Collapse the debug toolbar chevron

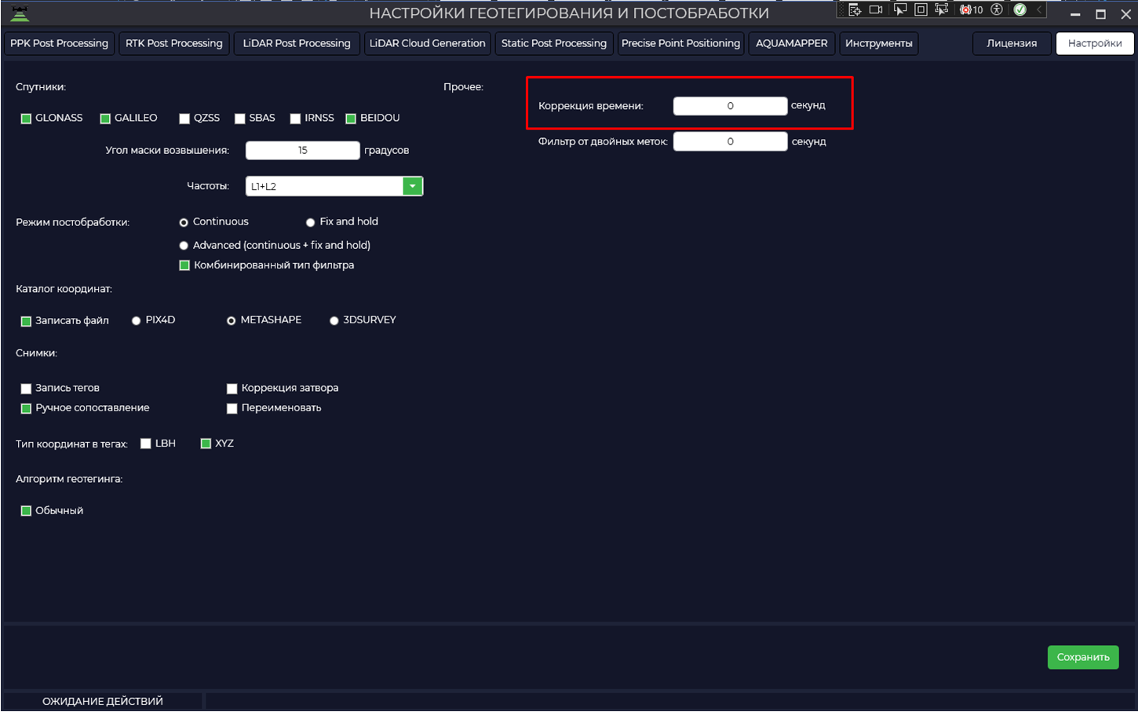[1039, 9]
